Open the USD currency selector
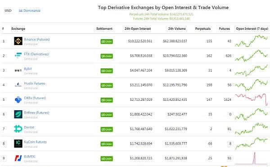This screenshot has height=167, width=270. click(8, 10)
